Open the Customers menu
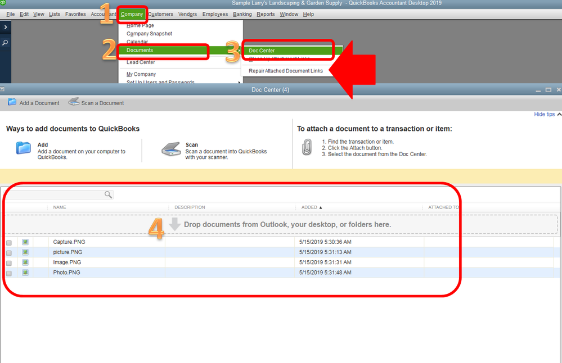 (160, 14)
